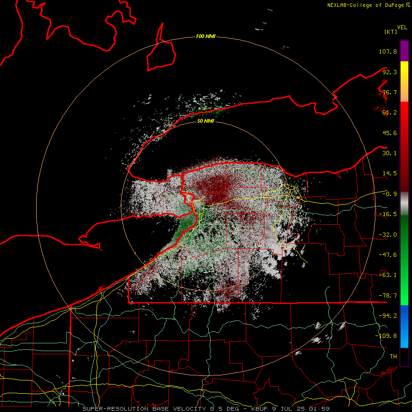Click the -78.7 velocity scale value

388,296
